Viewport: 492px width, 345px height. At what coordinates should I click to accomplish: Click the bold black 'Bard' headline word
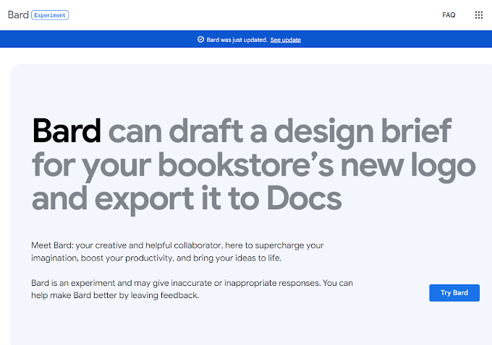coord(67,131)
